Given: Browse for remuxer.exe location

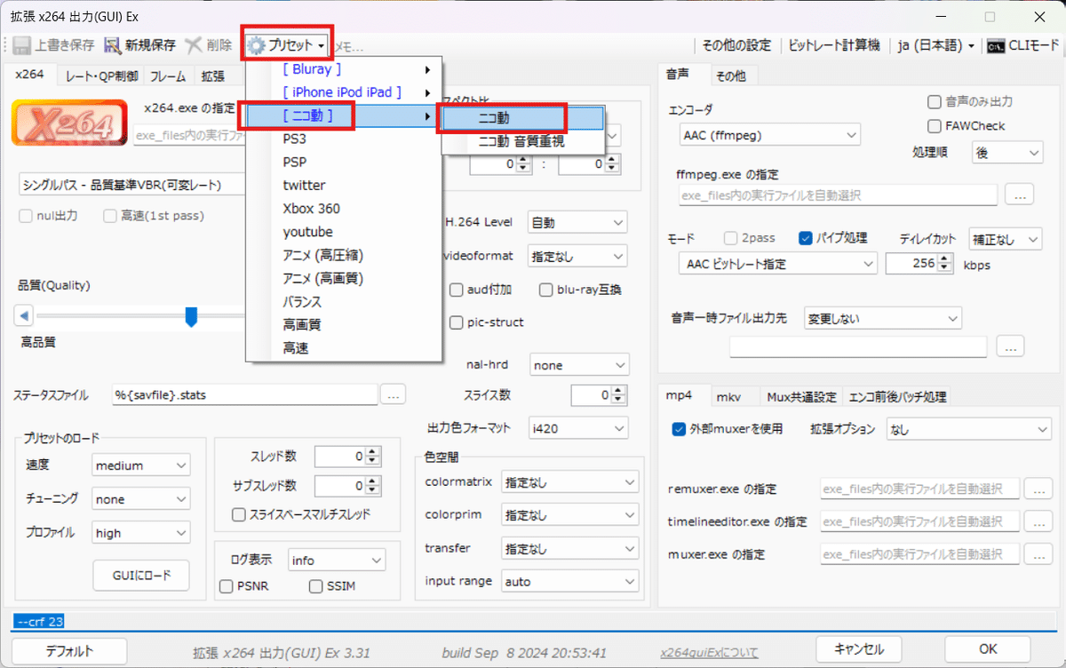Looking at the screenshot, I should (1038, 488).
